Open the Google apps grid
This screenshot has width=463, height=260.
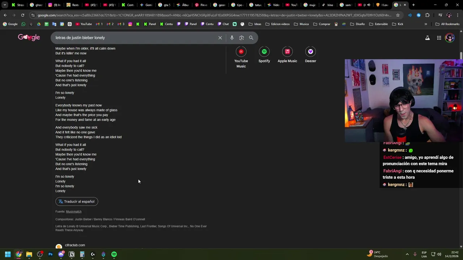coord(439,38)
